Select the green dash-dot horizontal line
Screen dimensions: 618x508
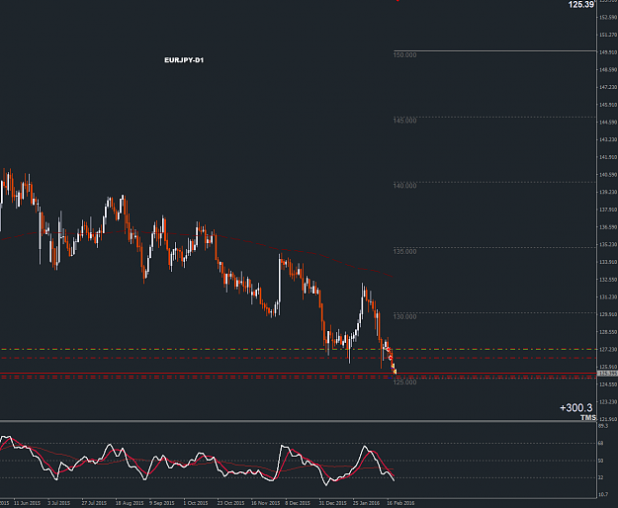tap(298, 349)
